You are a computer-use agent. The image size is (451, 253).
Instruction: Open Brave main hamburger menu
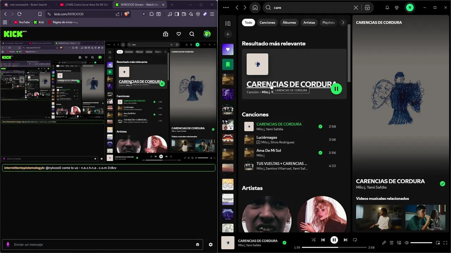click(x=212, y=14)
